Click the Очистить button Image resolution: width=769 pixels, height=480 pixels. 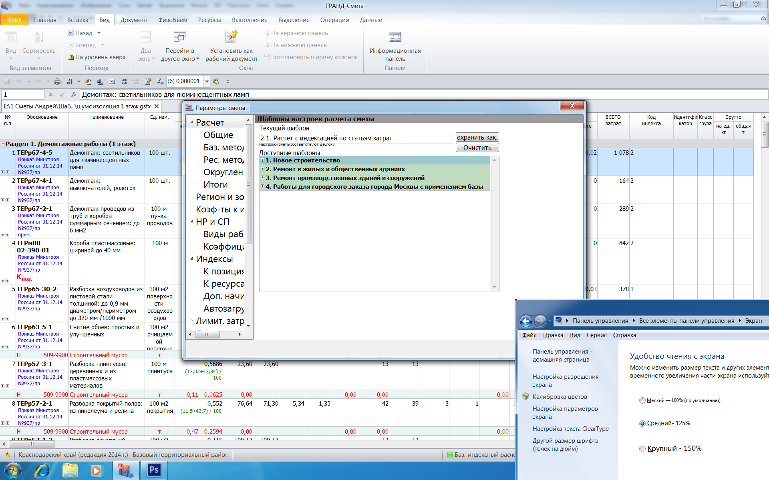tap(477, 148)
